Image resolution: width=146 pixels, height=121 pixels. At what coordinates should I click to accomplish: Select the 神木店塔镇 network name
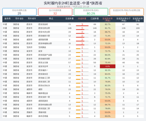43,116
